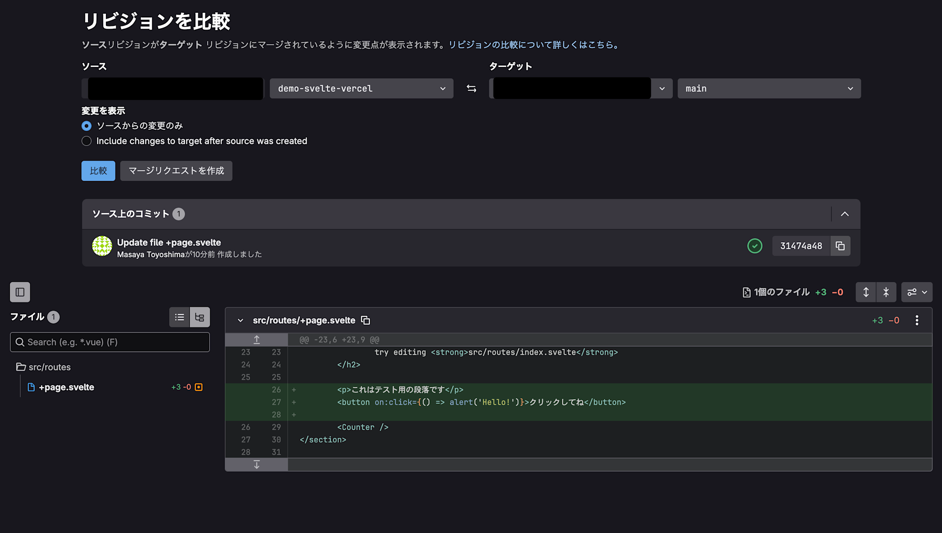This screenshot has width=942, height=533.
Task: Open diff view settings dropdown
Action: (x=917, y=292)
